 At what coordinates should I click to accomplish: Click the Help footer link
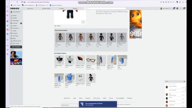(x=104, y=98)
